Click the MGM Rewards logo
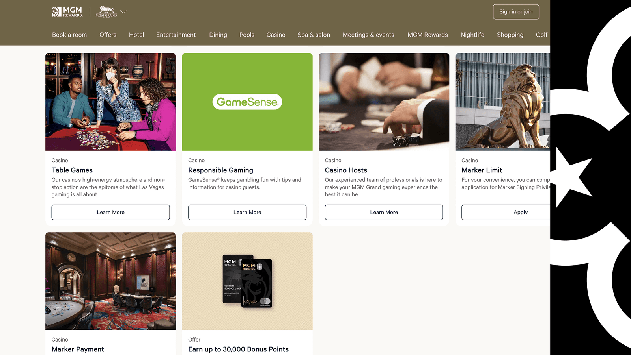This screenshot has height=355, width=631. point(67,12)
